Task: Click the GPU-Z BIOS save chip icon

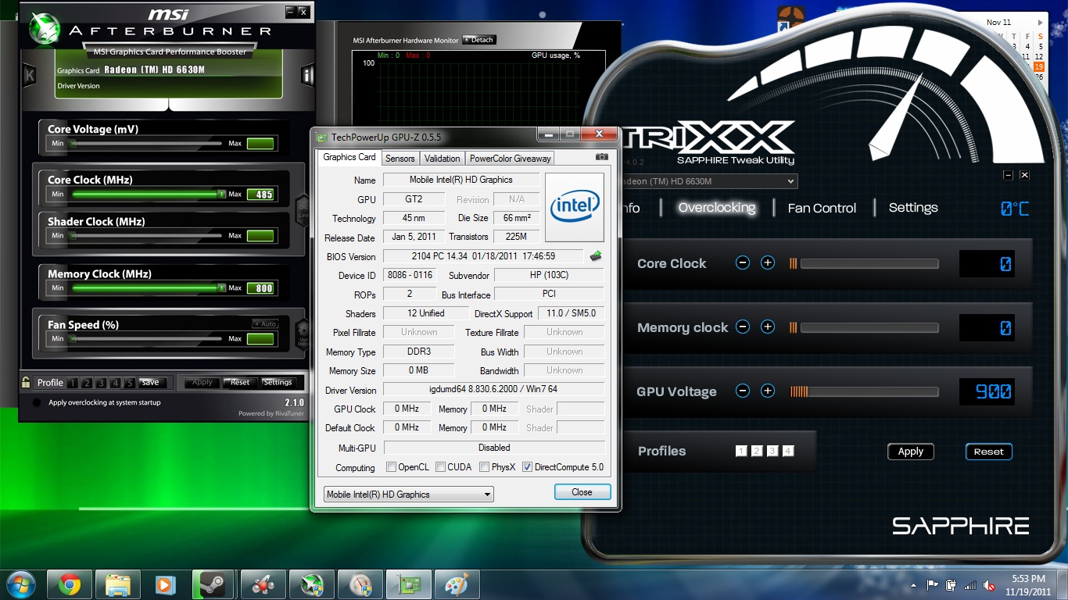Action: tap(596, 255)
